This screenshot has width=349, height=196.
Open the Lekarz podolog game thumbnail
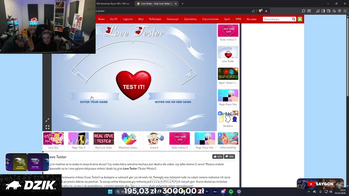228,141
